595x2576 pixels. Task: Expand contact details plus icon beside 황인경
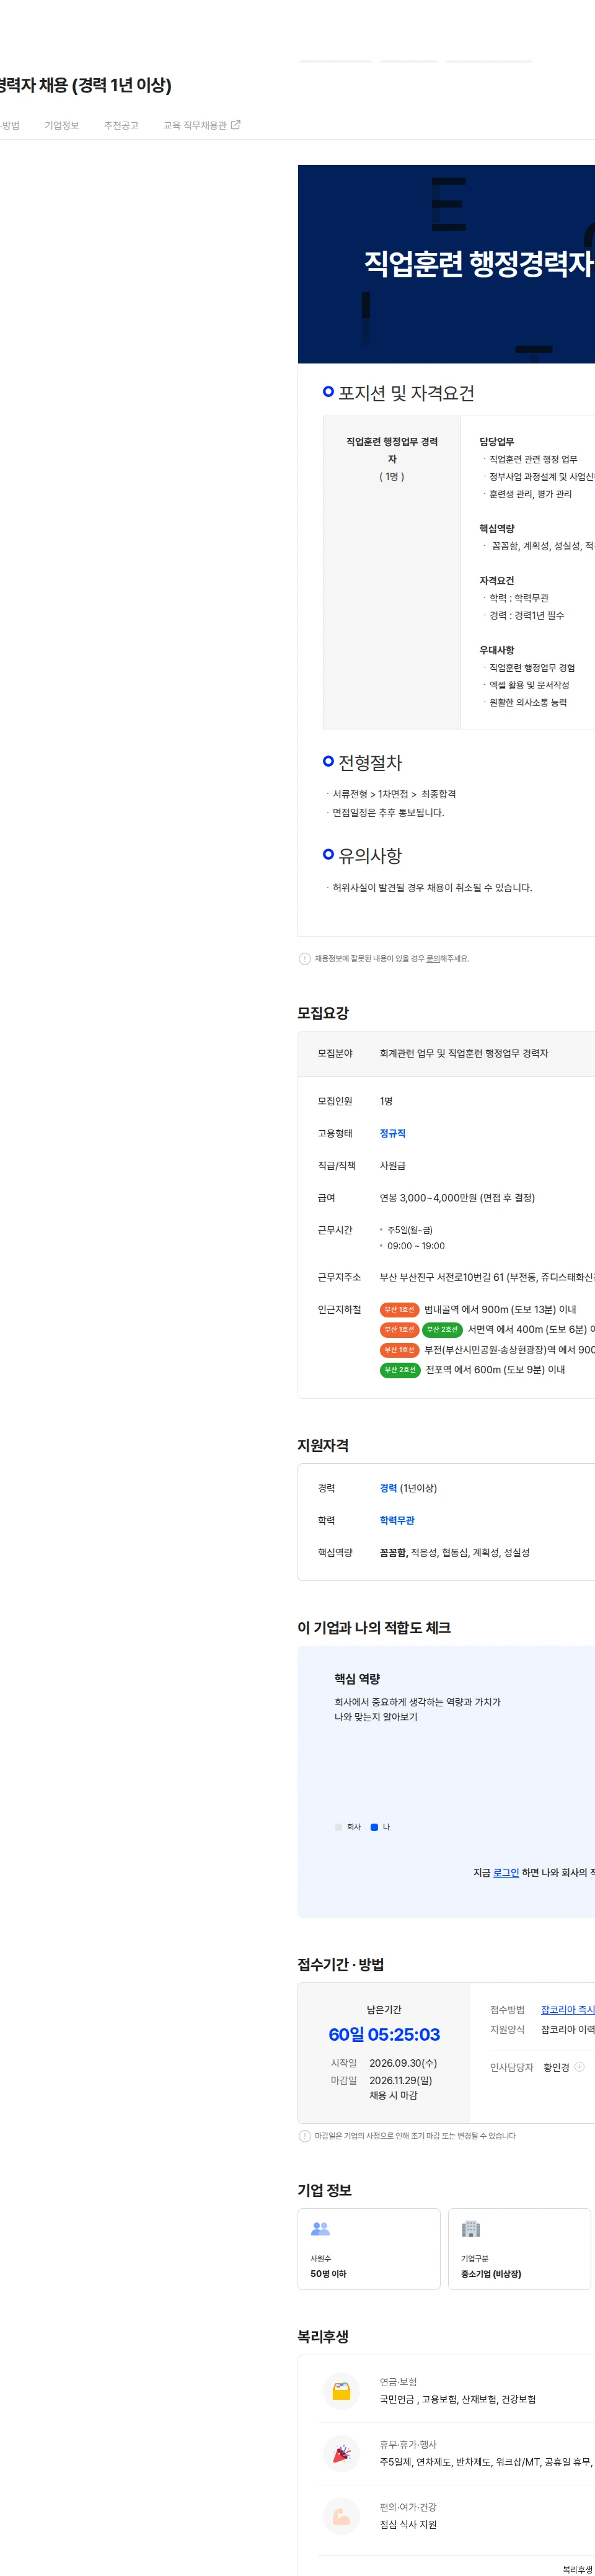coord(579,2066)
